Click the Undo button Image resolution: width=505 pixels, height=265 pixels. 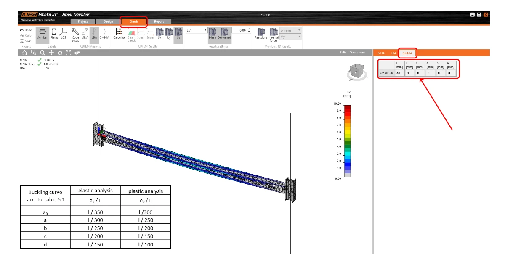click(26, 30)
